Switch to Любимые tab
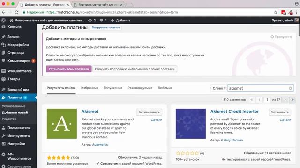The width and height of the screenshot is (300, 168). coord(165,88)
